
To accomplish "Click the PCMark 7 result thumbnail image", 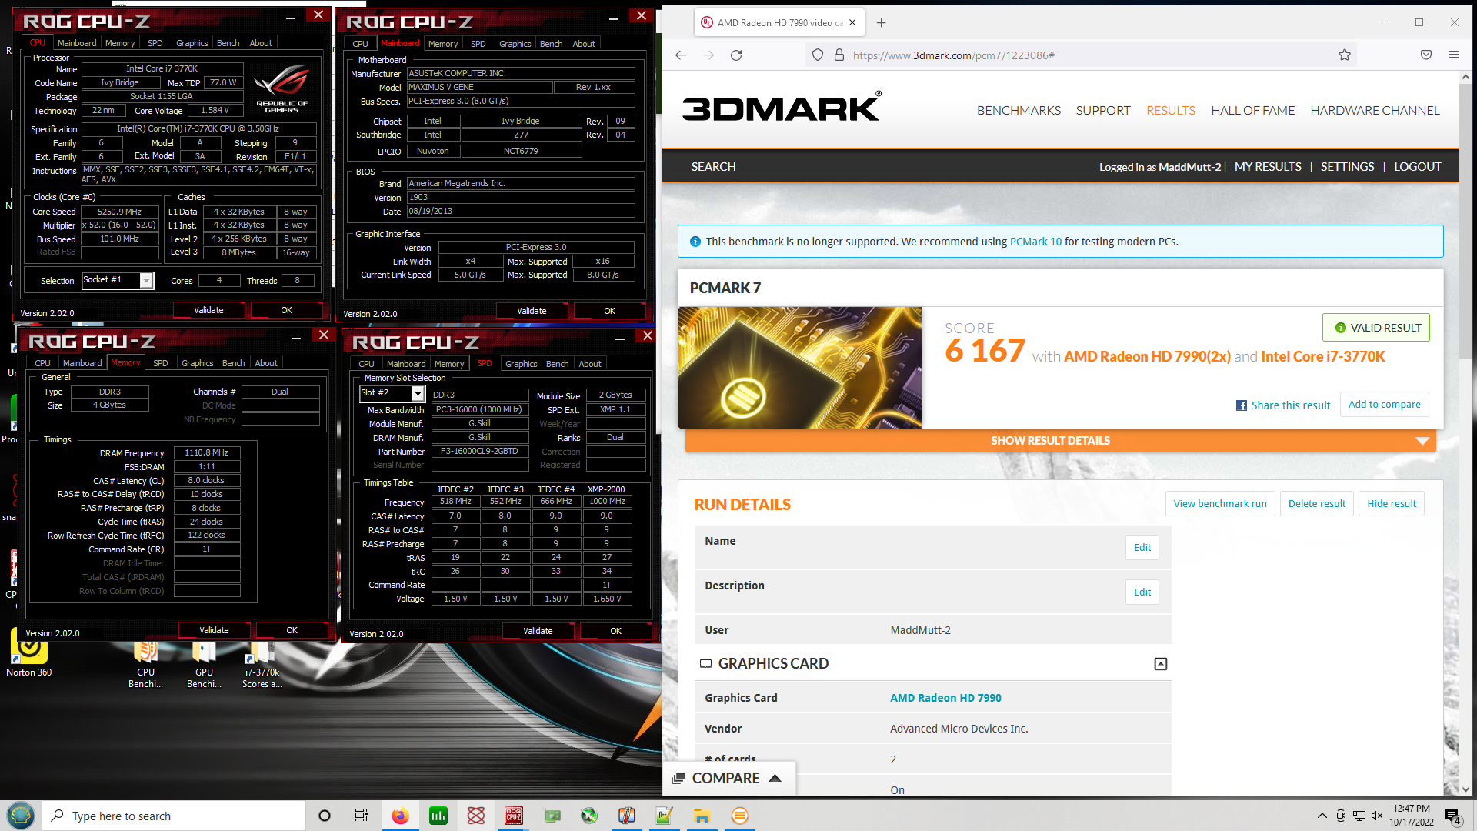I will [799, 368].
